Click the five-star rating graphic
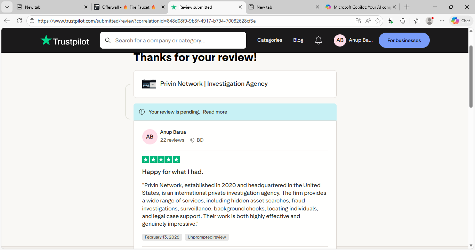This screenshot has height=250, width=475. click(161, 160)
